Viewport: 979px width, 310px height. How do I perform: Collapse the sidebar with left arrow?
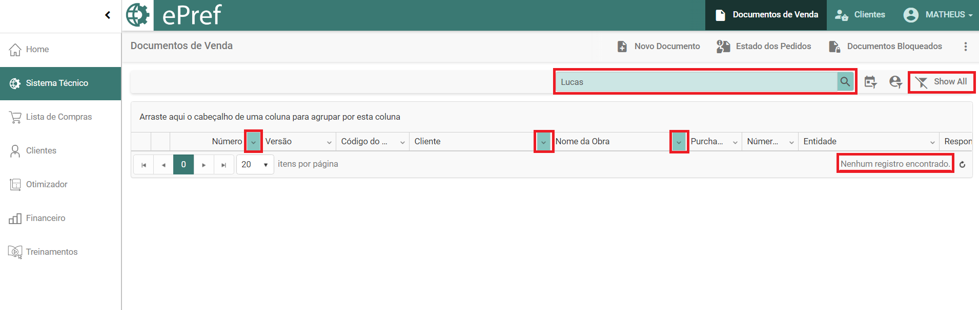(x=108, y=15)
